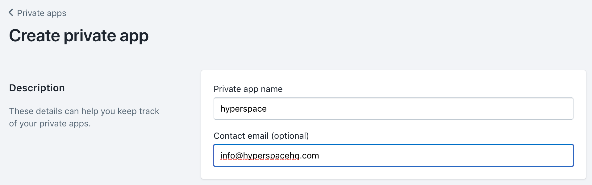The height and width of the screenshot is (185, 592).
Task: Place cursor after ".com" in the email field
Action: click(319, 156)
